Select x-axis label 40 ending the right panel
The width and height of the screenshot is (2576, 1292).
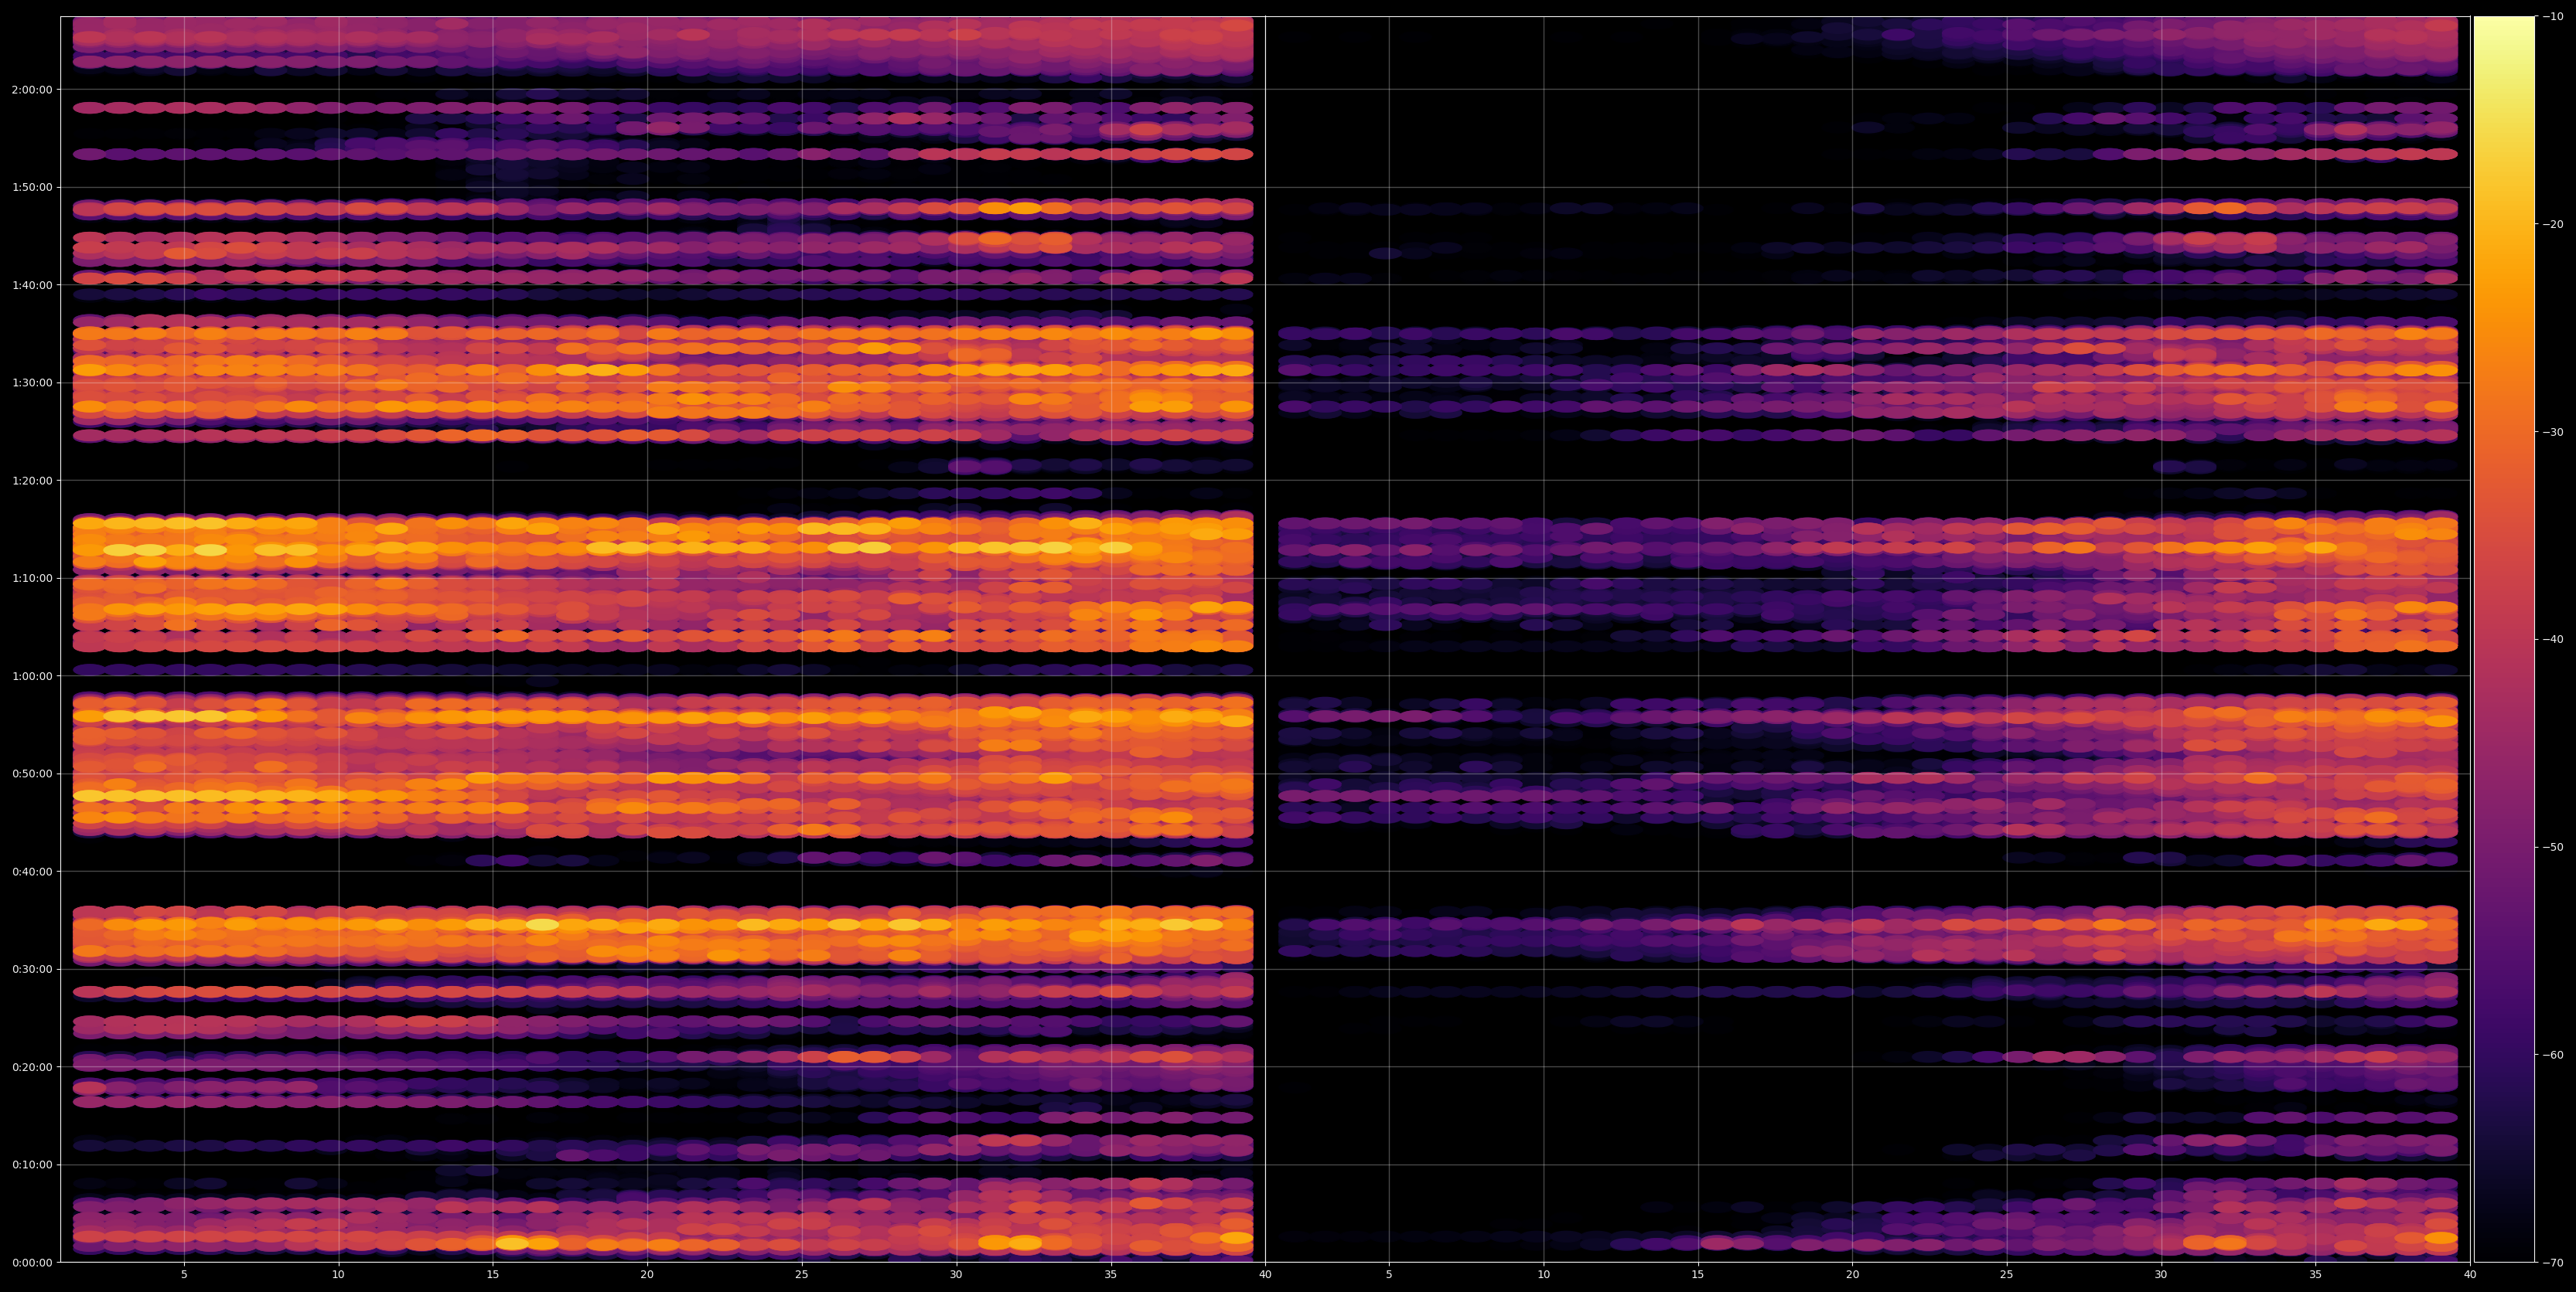[x=2470, y=1275]
